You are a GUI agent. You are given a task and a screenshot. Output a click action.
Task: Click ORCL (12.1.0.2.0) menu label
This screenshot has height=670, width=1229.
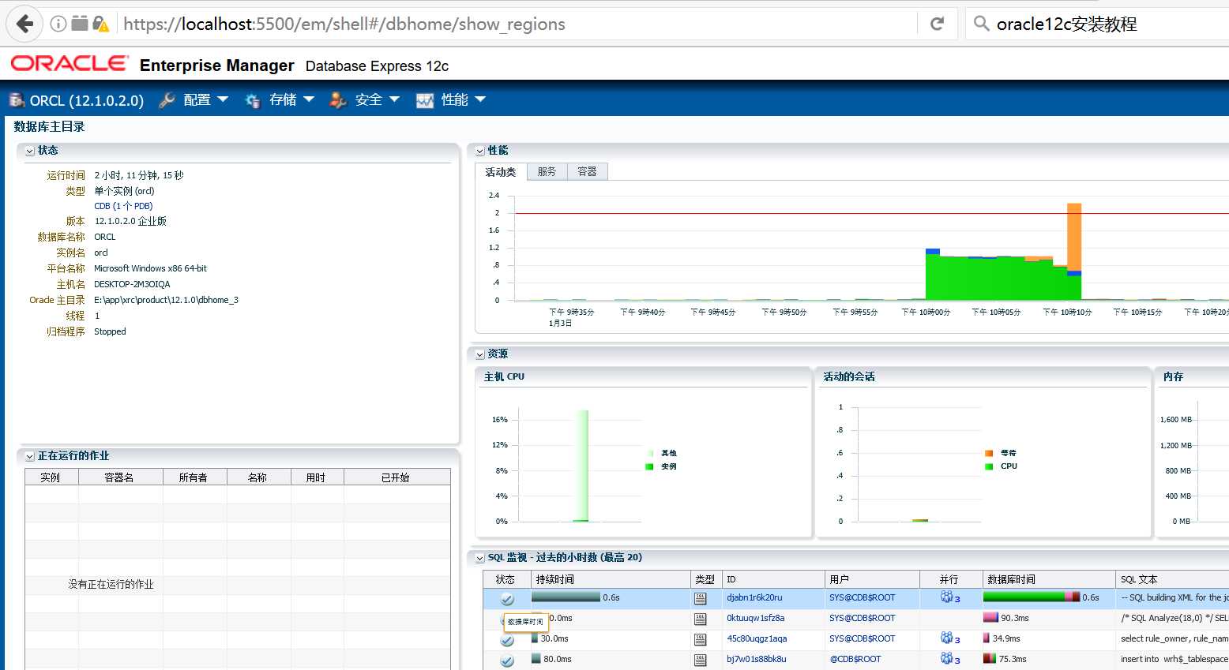(87, 100)
